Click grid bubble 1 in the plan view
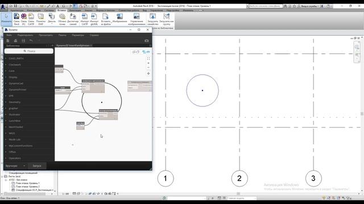This screenshot has height=204, width=364. pyautogui.click(x=166, y=178)
